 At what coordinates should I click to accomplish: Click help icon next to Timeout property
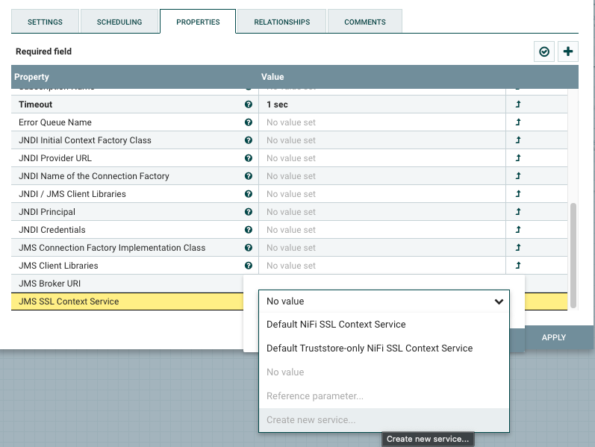(249, 104)
